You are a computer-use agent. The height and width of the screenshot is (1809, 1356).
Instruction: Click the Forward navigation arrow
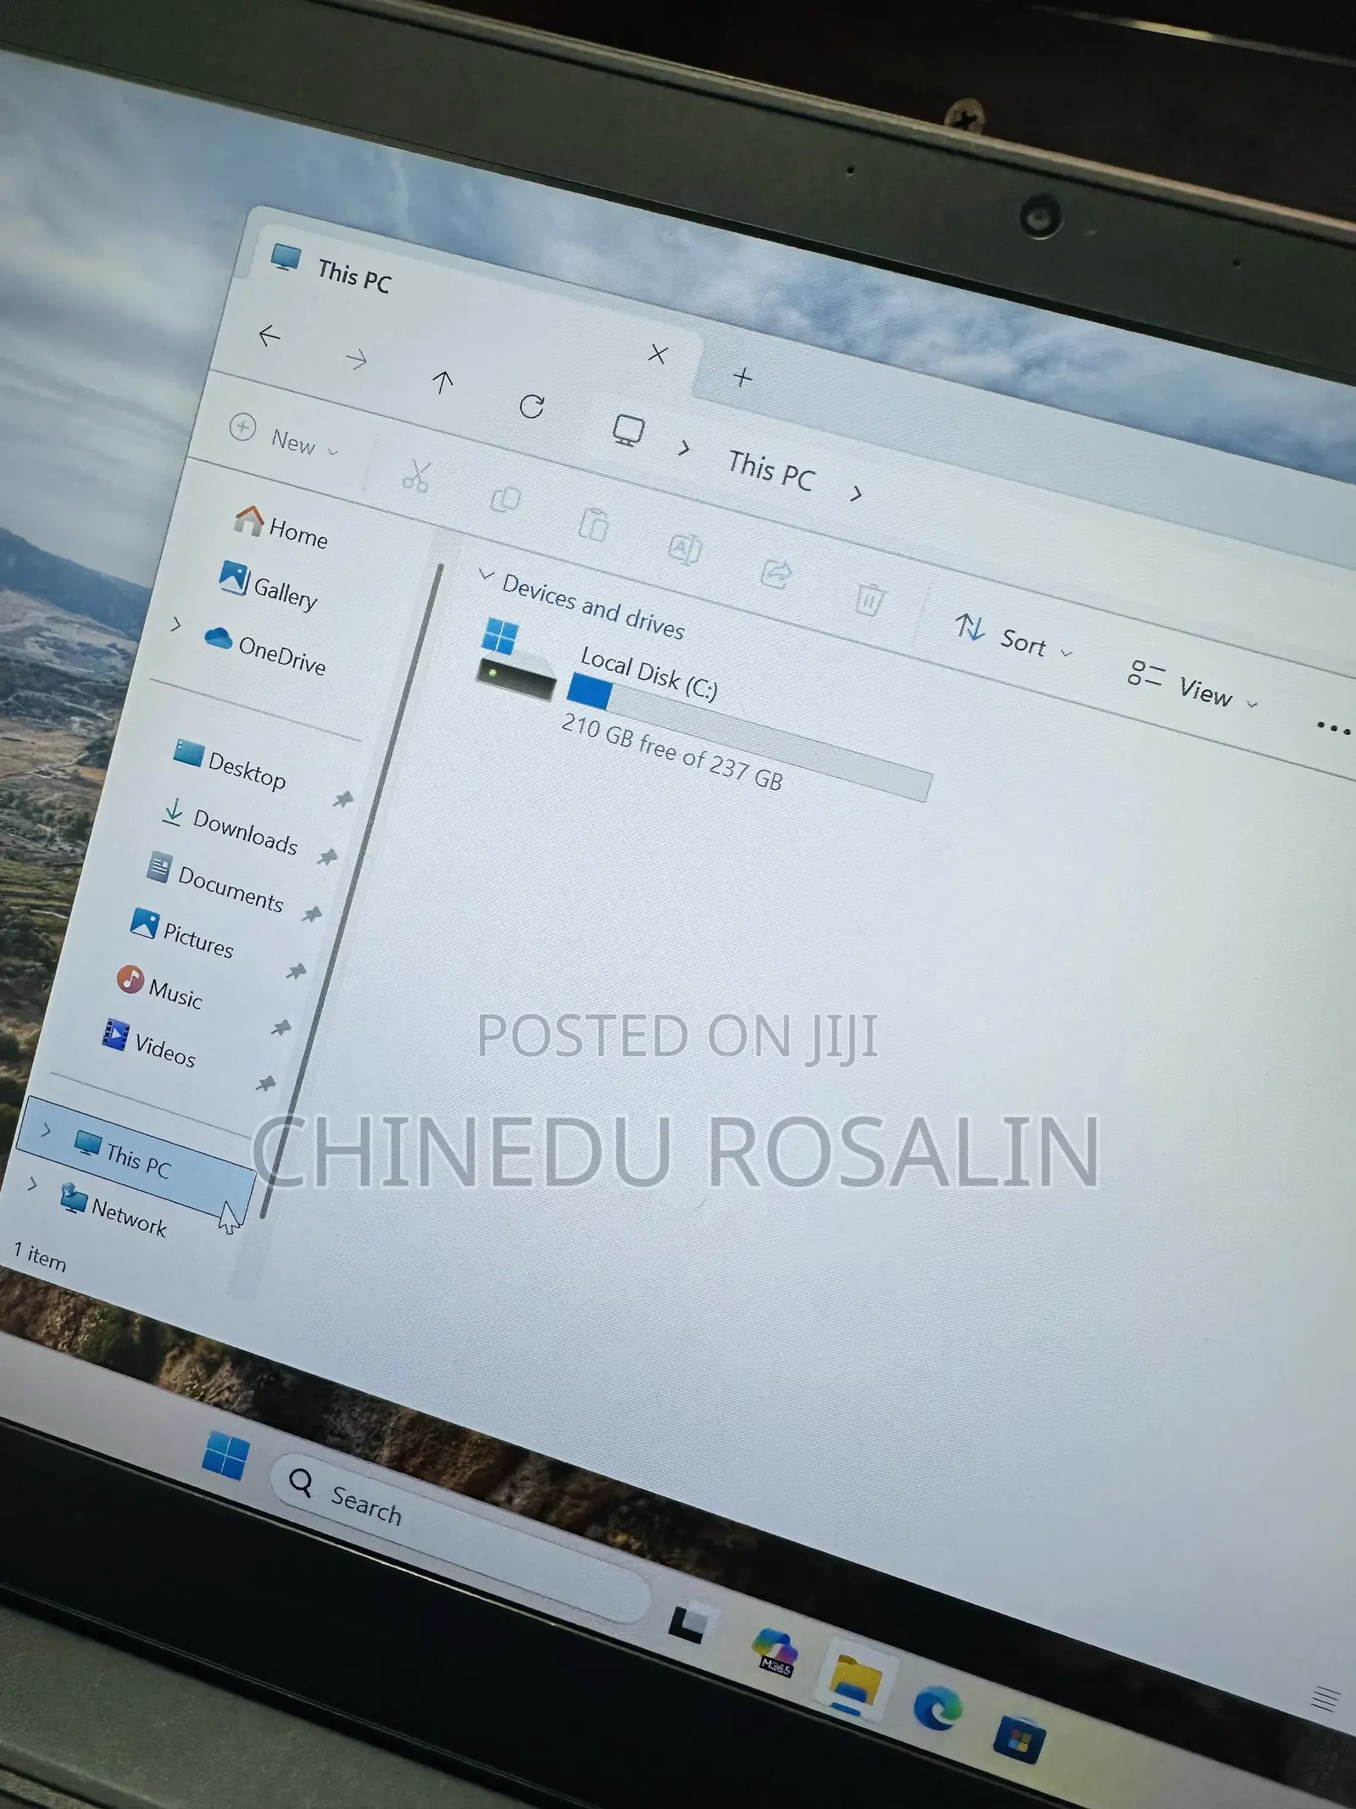tap(357, 359)
